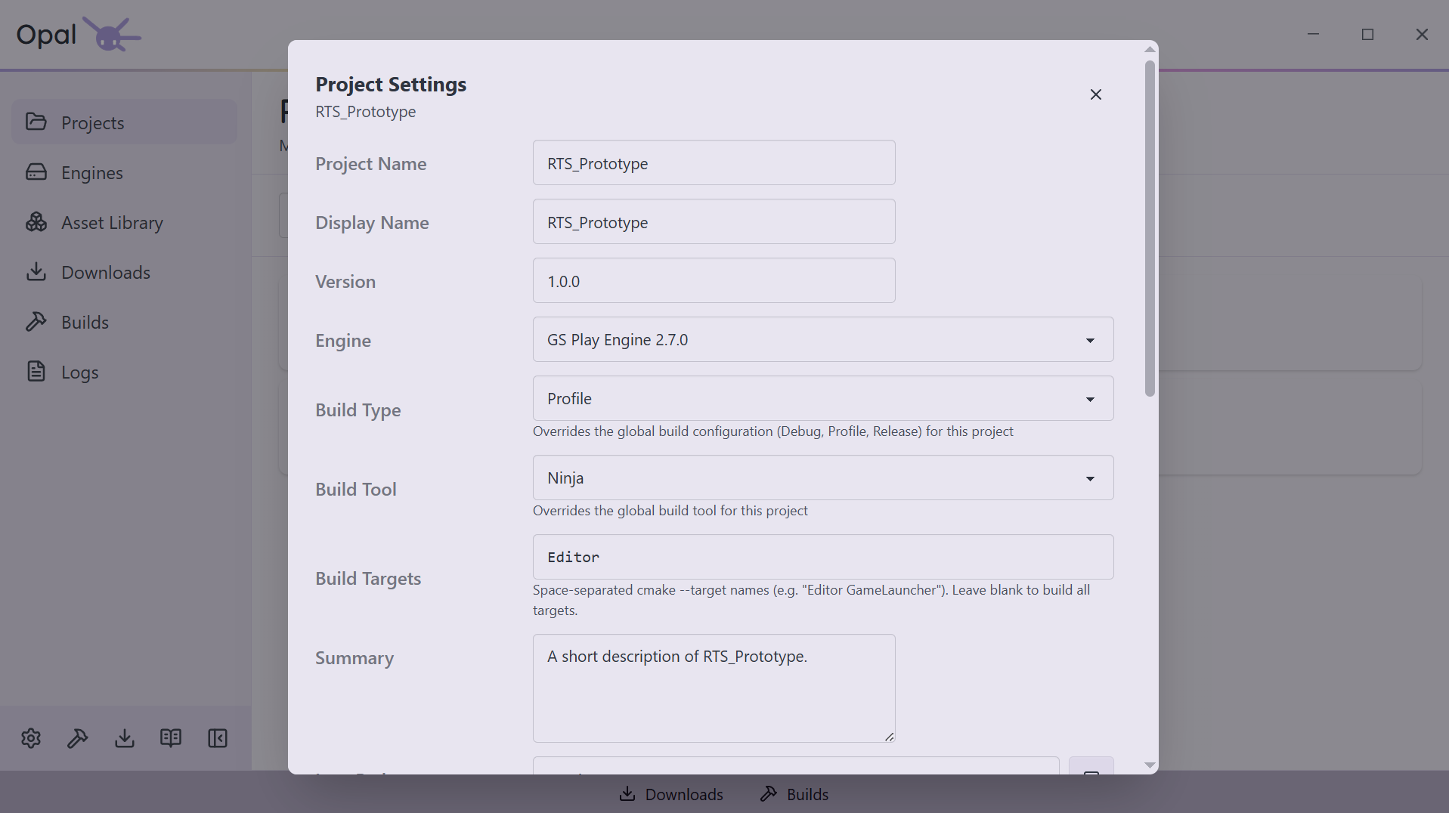This screenshot has height=813, width=1449.
Task: Click the Opal logo in the title bar
Action: pos(79,34)
